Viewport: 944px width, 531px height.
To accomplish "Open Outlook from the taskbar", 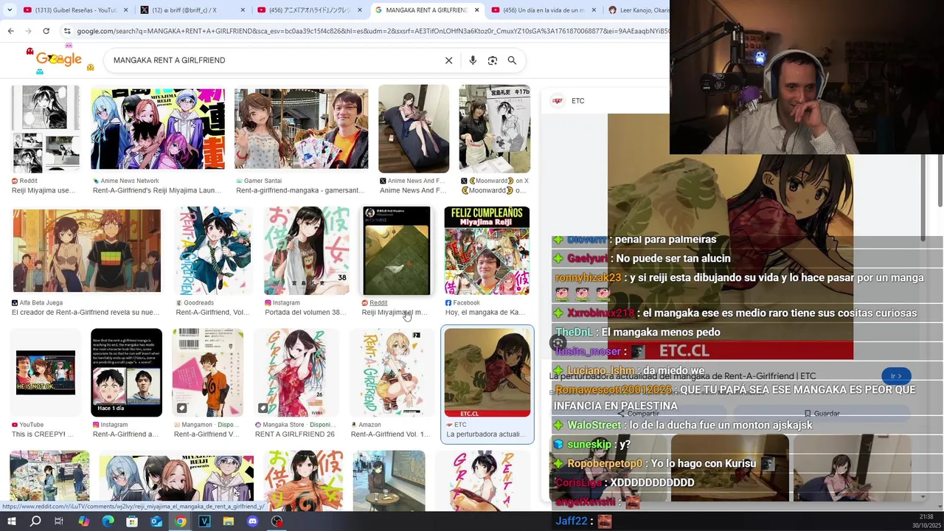I will point(156,521).
